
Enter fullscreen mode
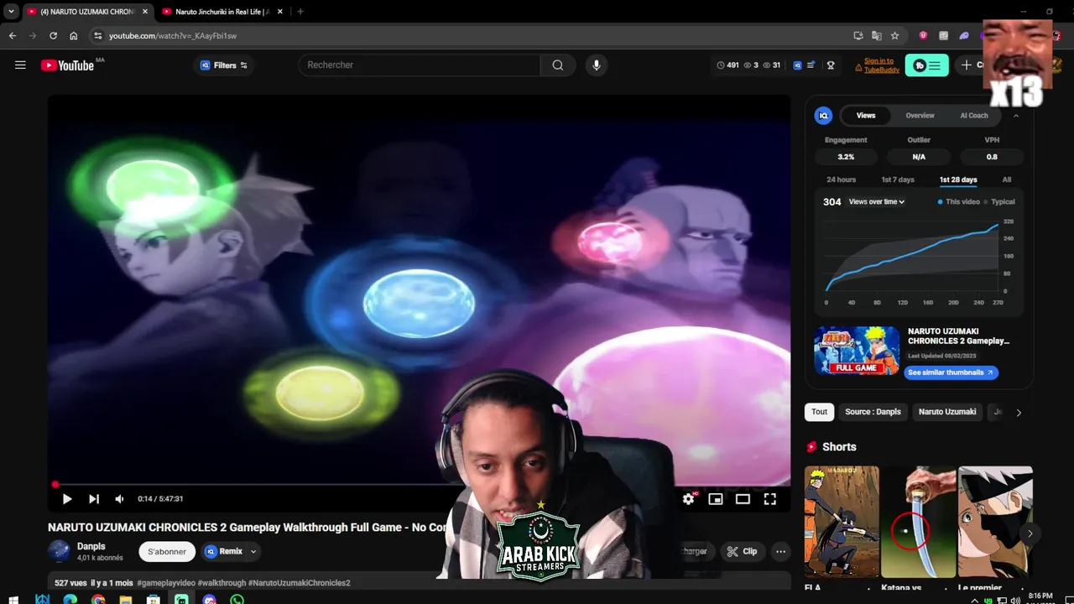click(x=769, y=498)
